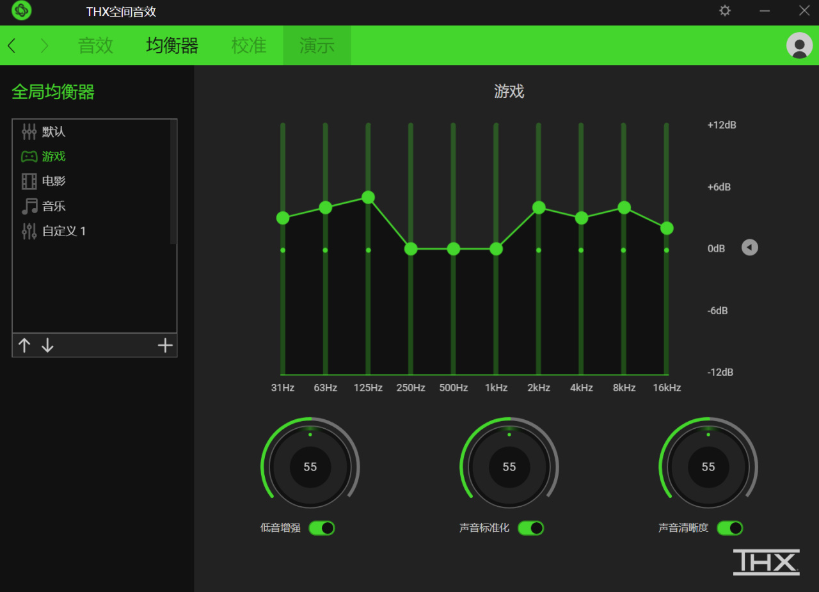Switch to the 音效 tab
This screenshot has height=592, width=819.
[x=95, y=45]
